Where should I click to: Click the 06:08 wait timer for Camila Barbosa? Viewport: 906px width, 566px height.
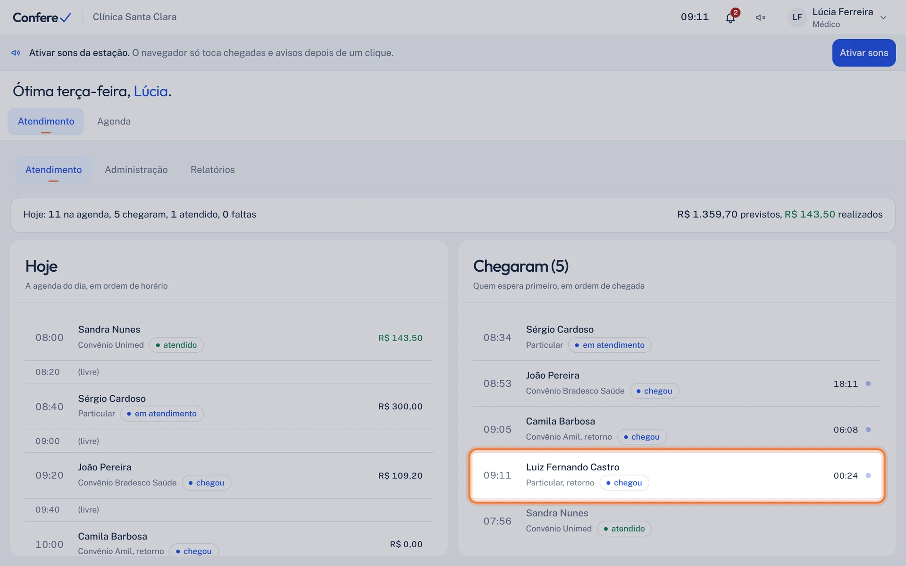coord(845,430)
